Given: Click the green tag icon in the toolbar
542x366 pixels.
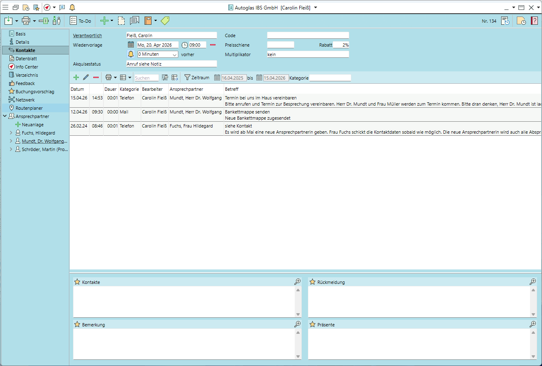Looking at the screenshot, I should [x=165, y=21].
